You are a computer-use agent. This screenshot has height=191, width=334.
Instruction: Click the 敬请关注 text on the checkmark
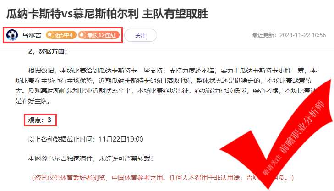(271, 165)
